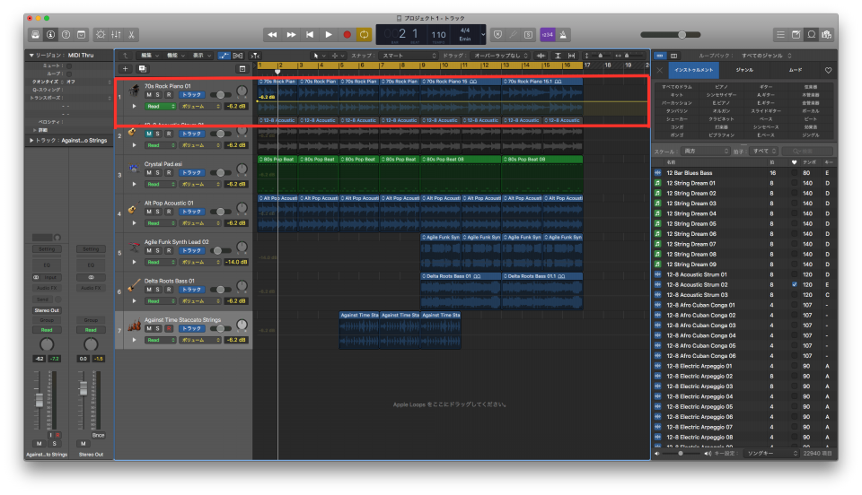Tick the ループ checkbox in the region inspector

[69, 74]
